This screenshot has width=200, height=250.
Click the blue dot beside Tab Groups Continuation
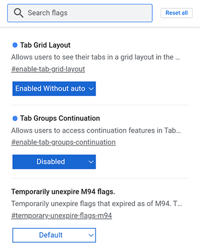[x=15, y=118]
